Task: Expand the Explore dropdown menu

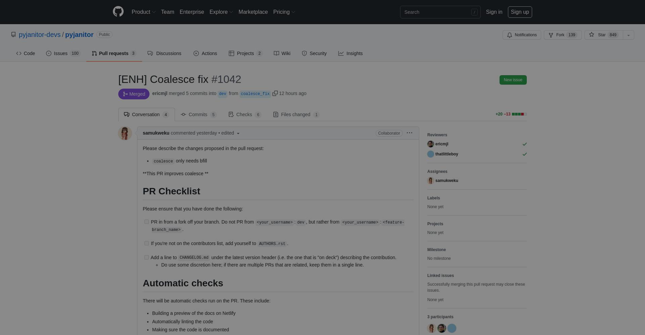Action: (x=221, y=12)
